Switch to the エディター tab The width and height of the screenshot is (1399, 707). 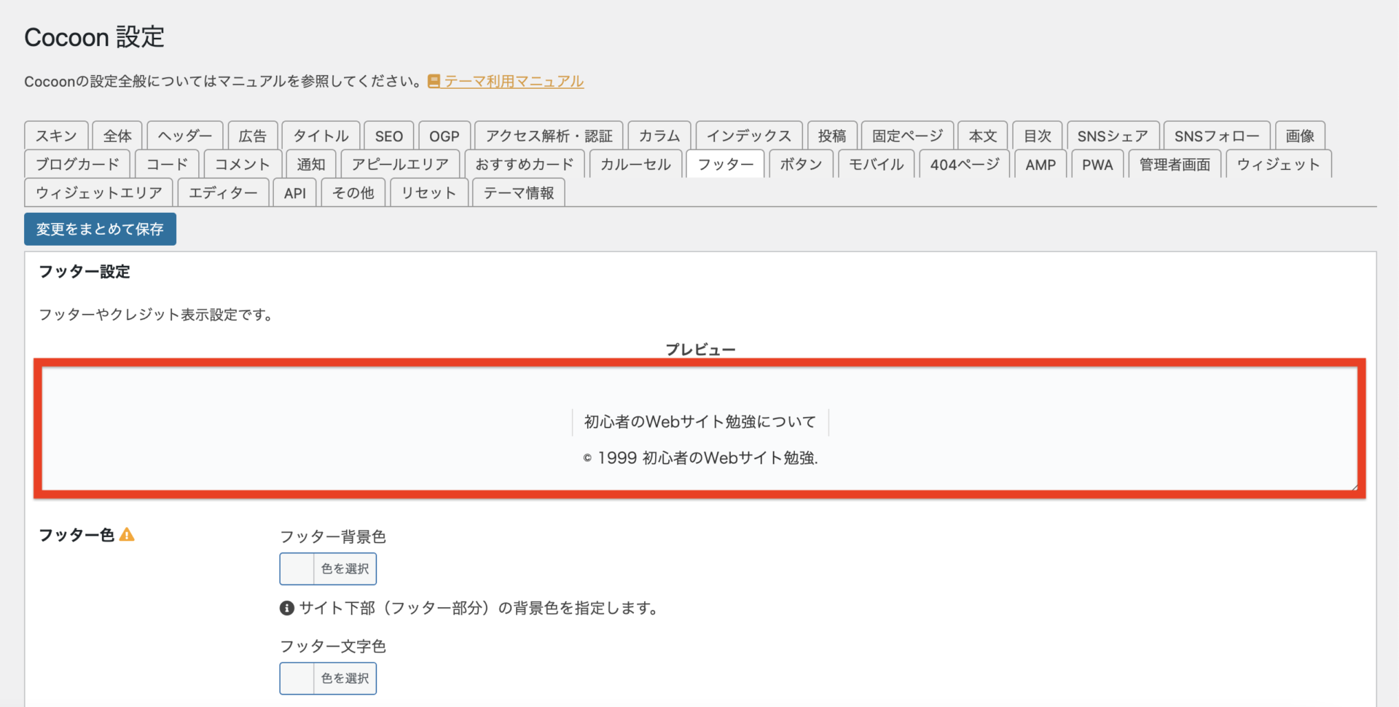click(x=223, y=192)
